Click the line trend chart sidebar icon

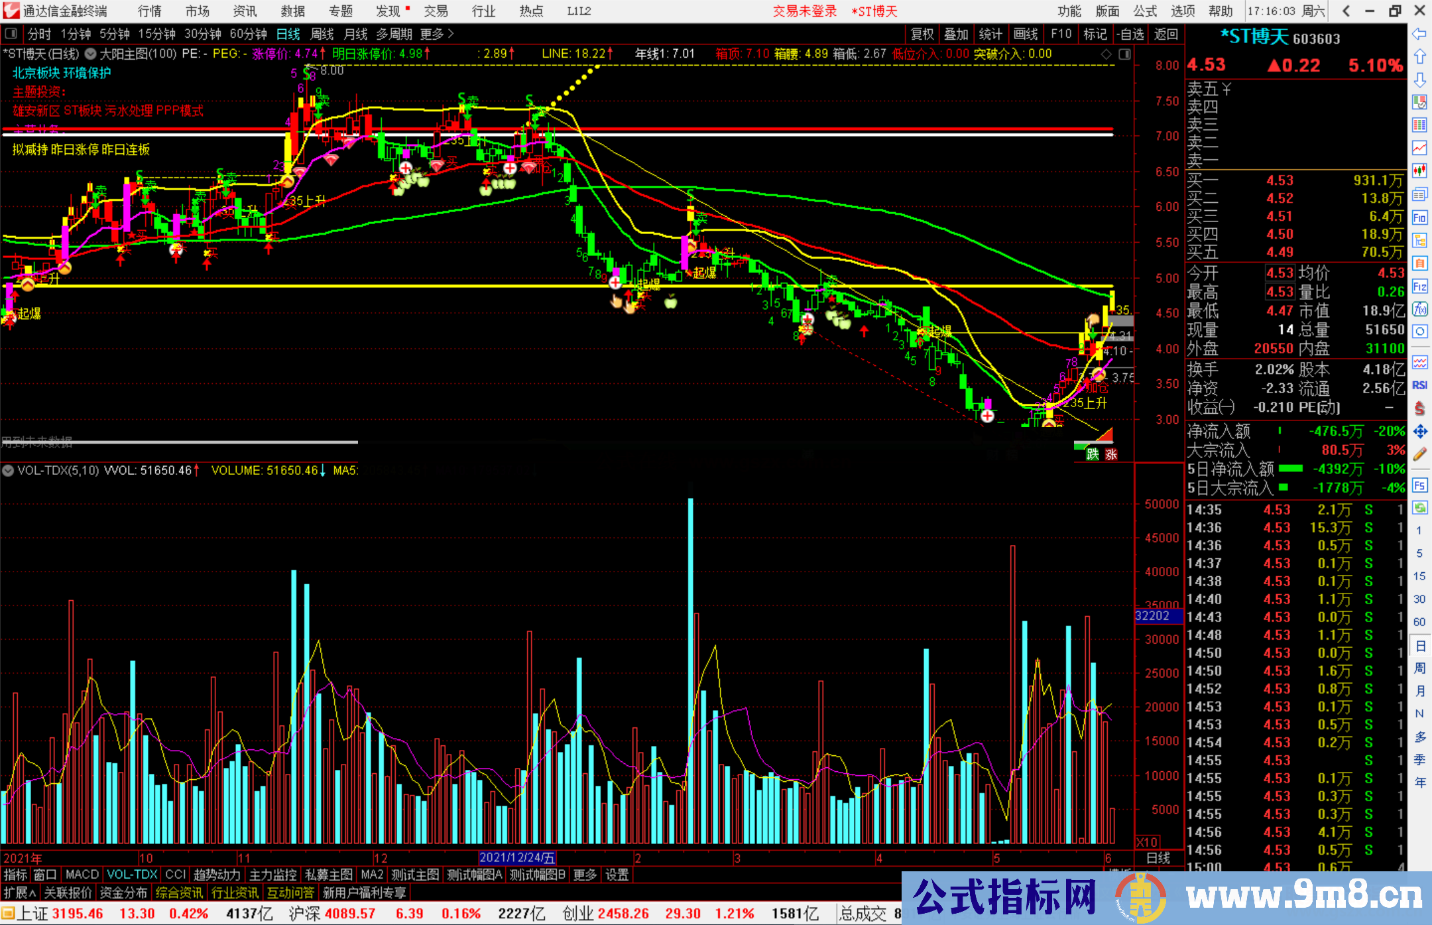1419,148
